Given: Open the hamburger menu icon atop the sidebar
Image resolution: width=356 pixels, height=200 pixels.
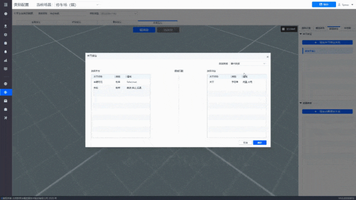Looking at the screenshot, I should (x=6, y=4).
